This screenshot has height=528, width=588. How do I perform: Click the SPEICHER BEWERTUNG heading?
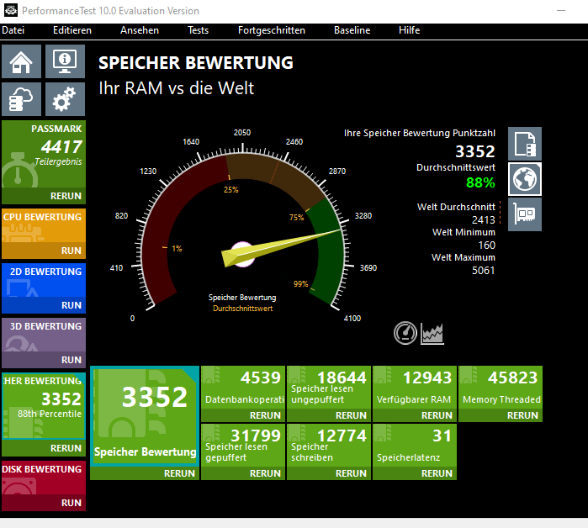click(196, 63)
